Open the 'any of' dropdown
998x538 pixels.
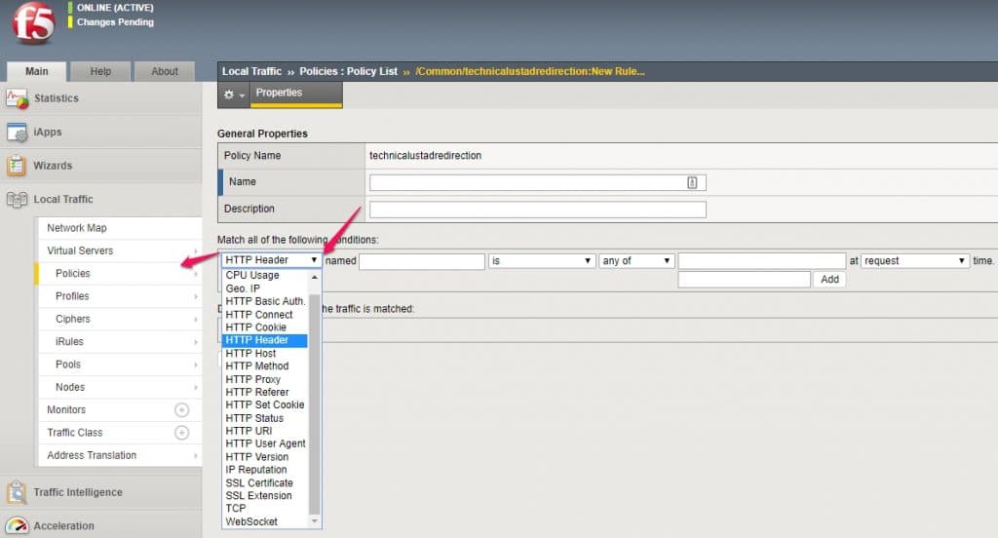click(x=637, y=261)
